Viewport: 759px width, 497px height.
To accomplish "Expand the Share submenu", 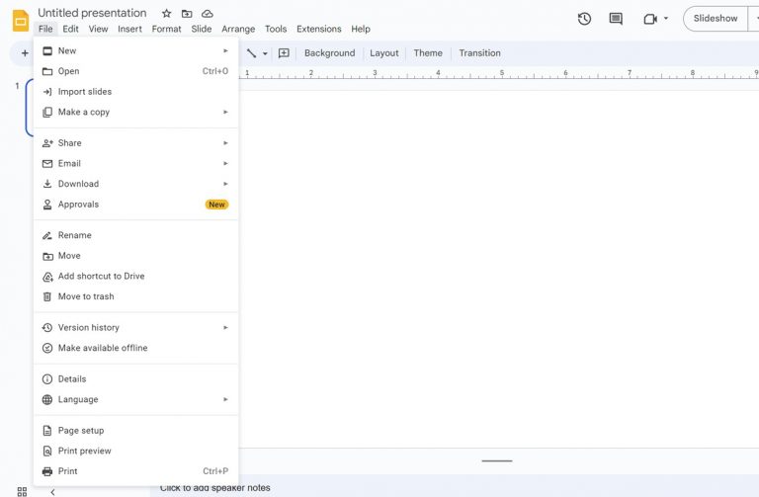I will (136, 142).
